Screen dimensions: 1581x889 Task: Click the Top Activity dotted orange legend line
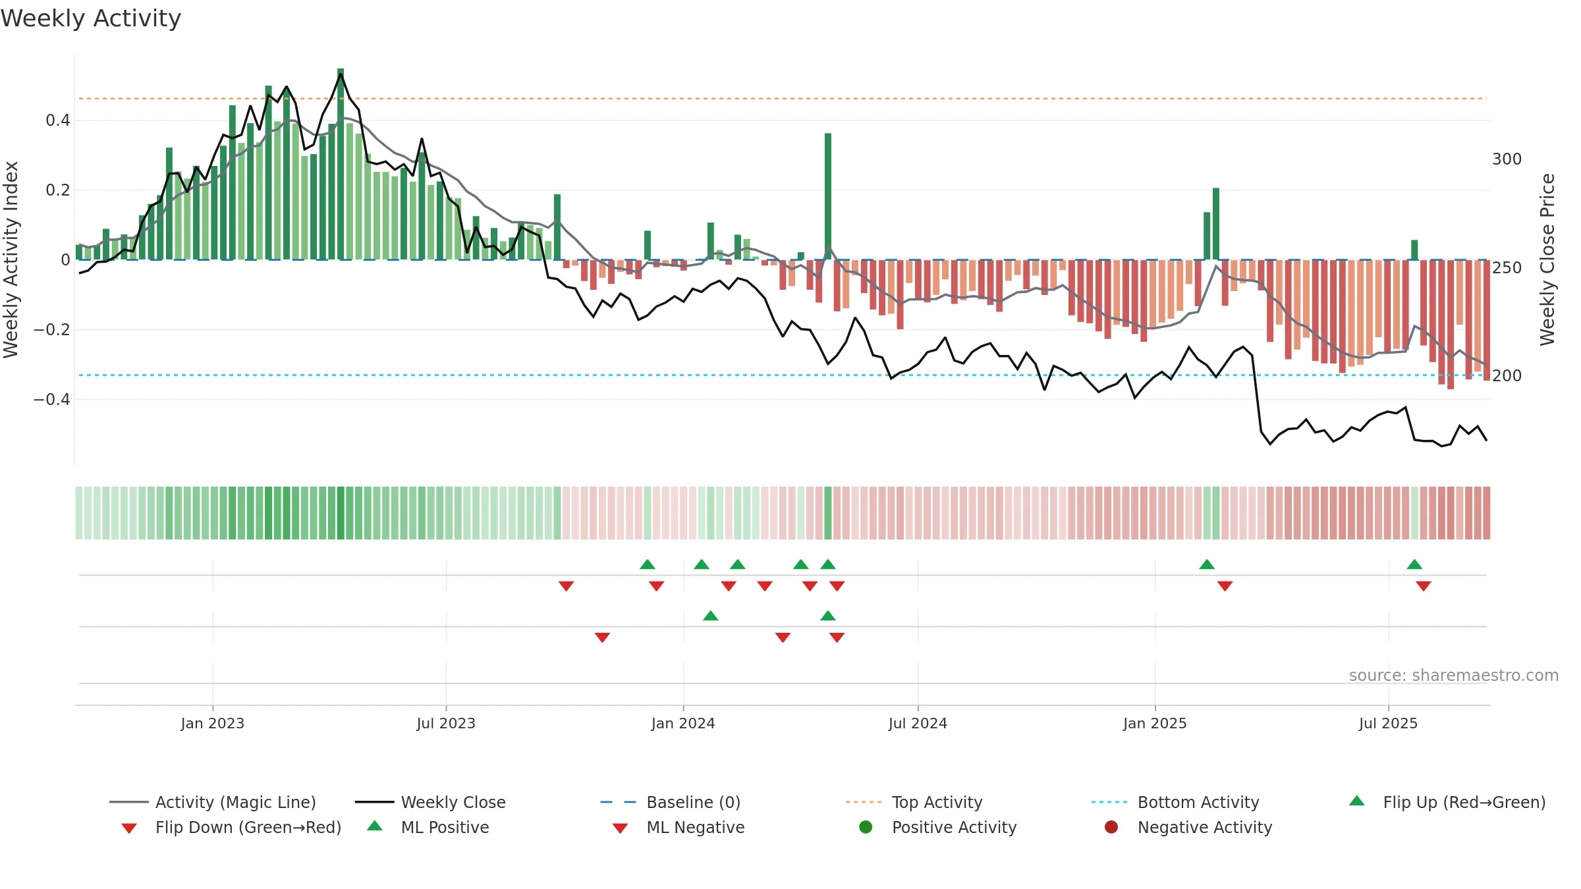(x=864, y=802)
